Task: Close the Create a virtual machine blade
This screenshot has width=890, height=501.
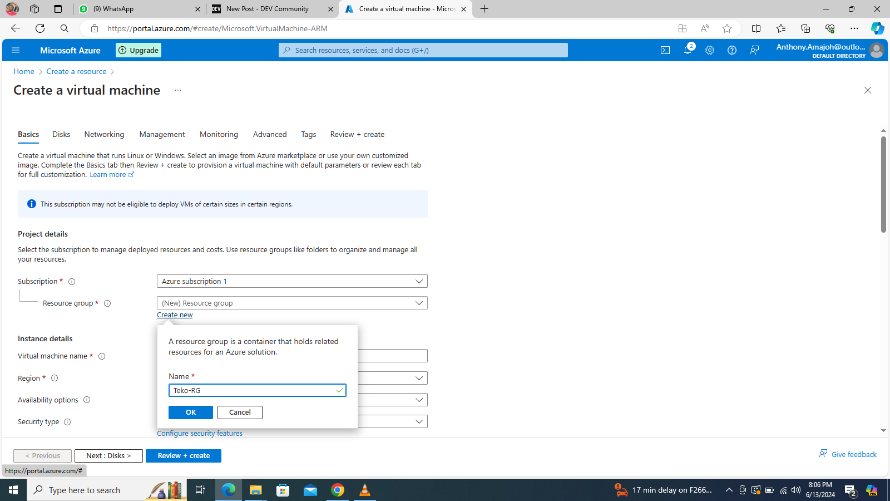Action: (868, 90)
